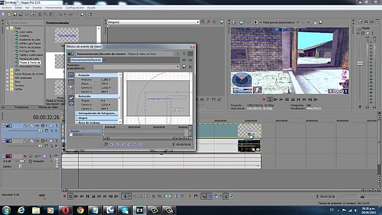Open the Herramientas menu
The height and width of the screenshot is (215, 382).
54,8
